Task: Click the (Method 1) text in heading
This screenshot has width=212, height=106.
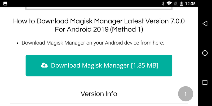Action: click(x=126, y=29)
